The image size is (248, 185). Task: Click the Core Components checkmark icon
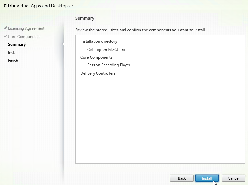coord(5,36)
